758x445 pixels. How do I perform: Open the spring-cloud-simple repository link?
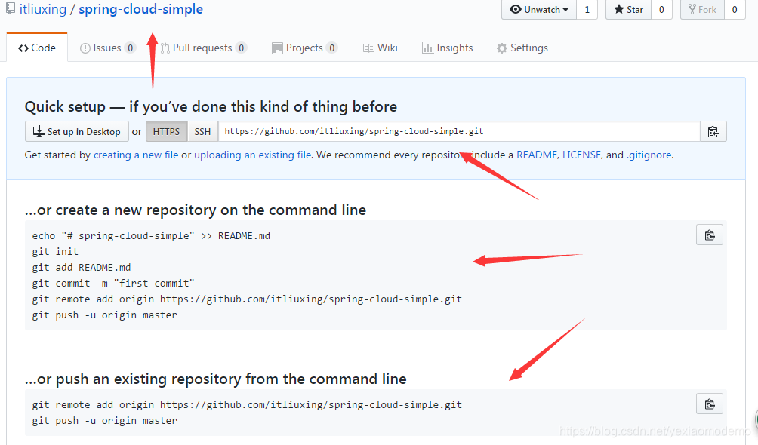(140, 9)
